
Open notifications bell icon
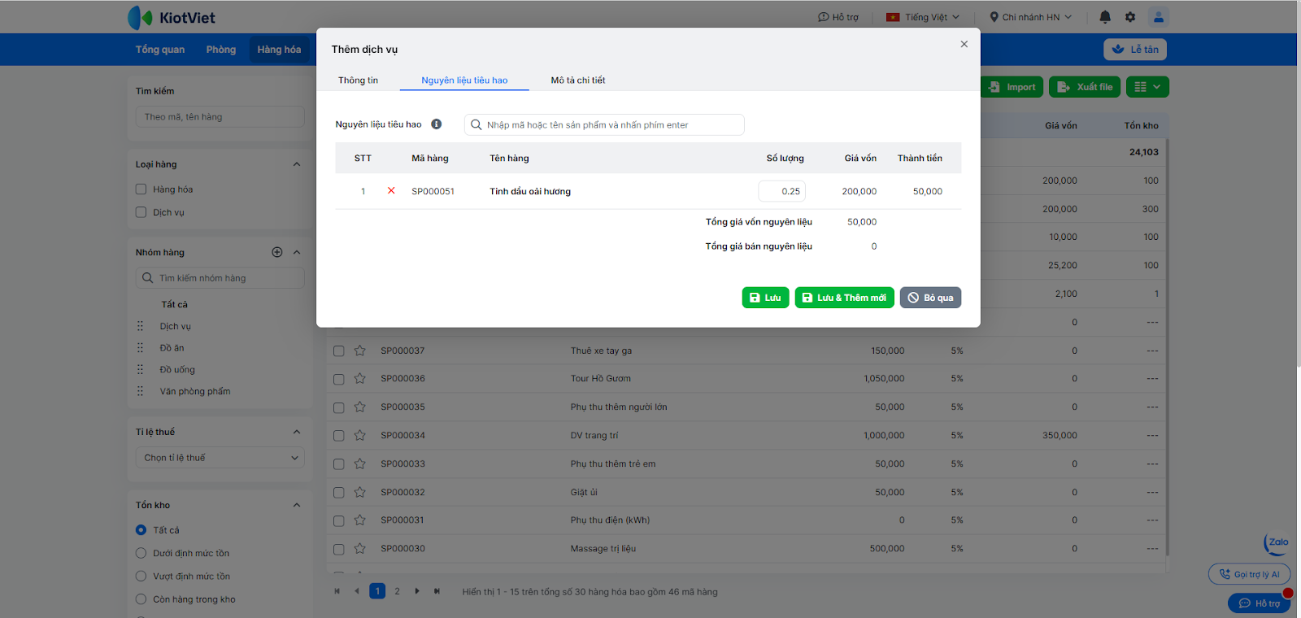coord(1105,17)
